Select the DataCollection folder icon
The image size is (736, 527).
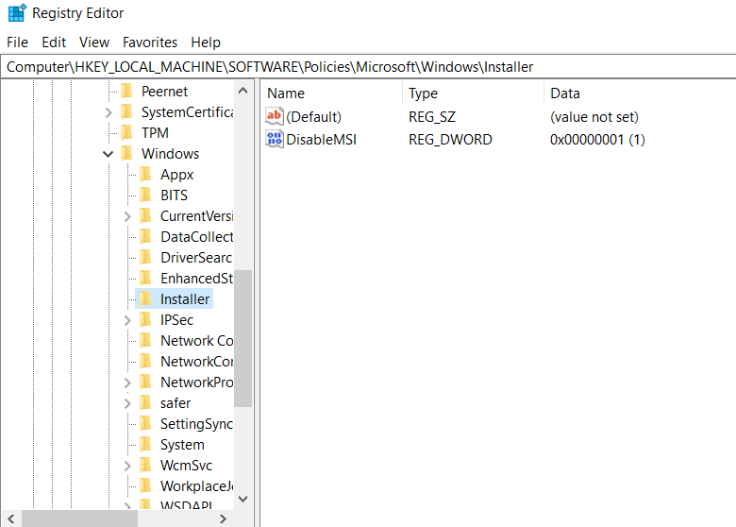tap(145, 237)
